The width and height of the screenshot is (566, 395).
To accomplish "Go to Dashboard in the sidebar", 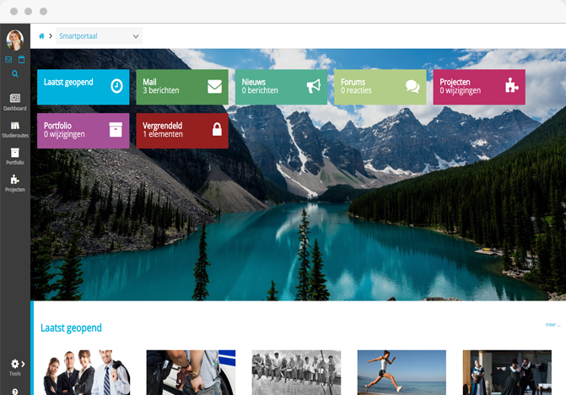I will click(14, 102).
